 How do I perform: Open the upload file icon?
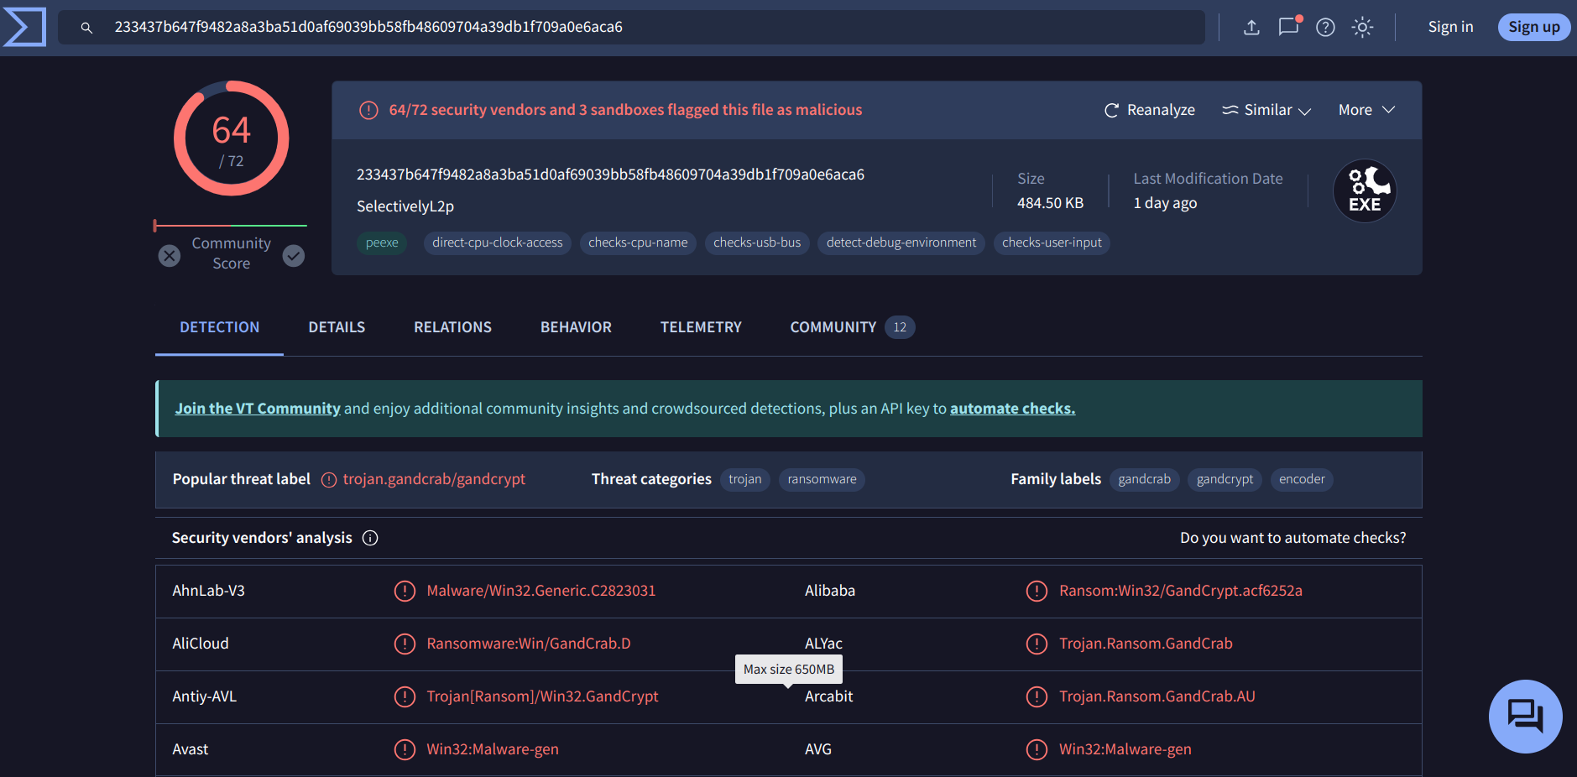coord(1251,27)
